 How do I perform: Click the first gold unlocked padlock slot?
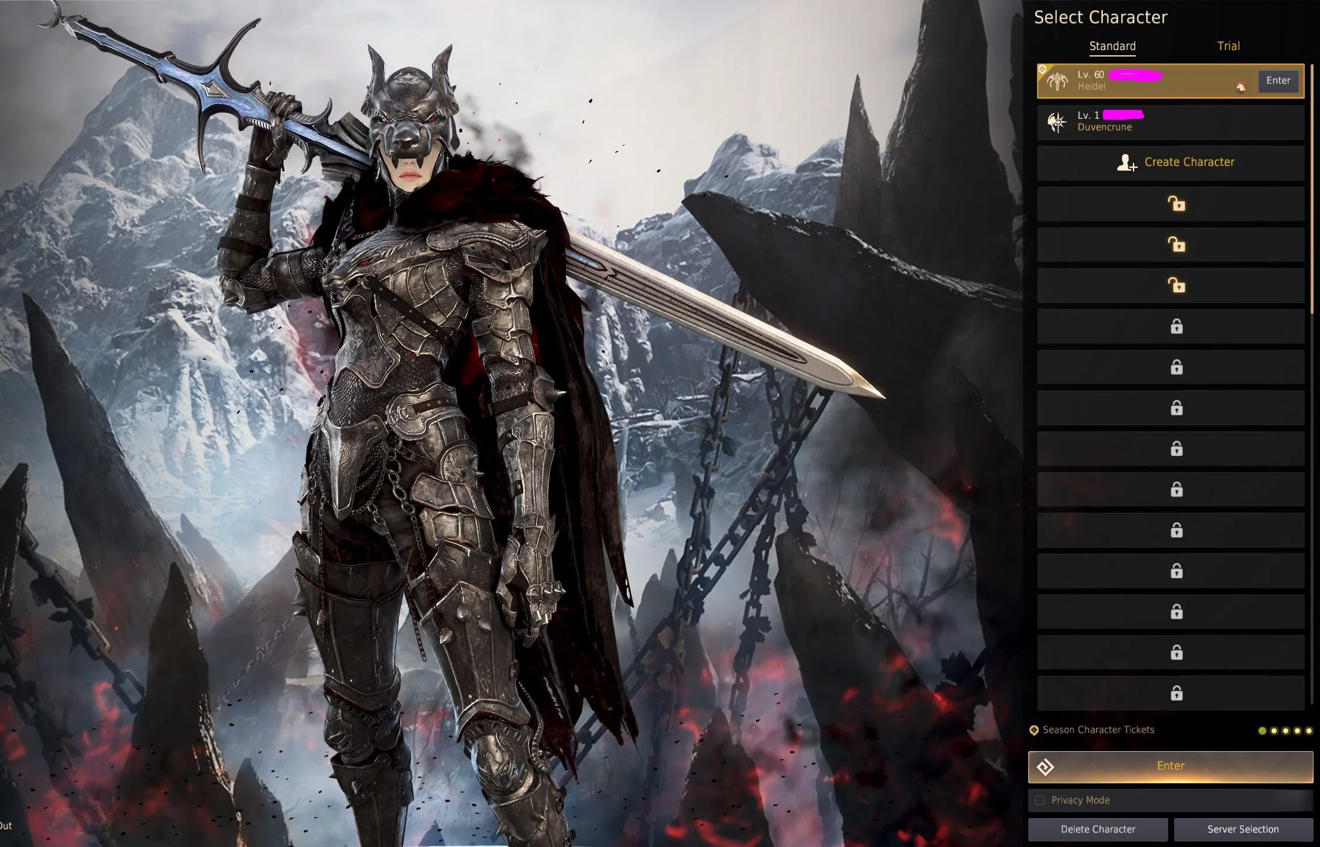[x=1176, y=204]
